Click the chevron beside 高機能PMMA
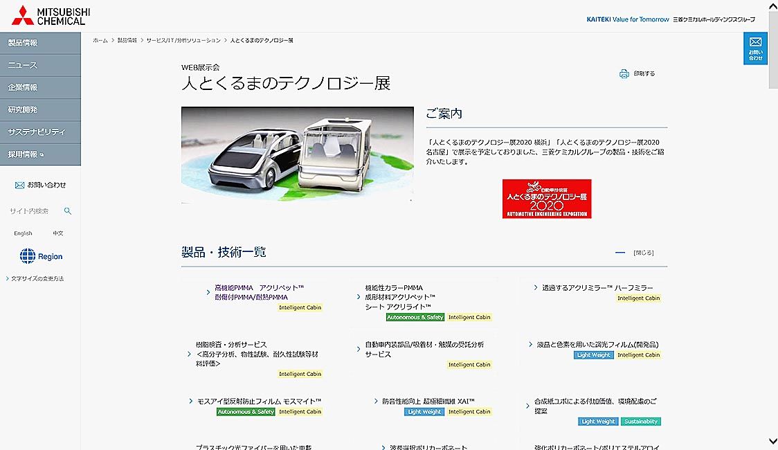Viewport: 778px width, 450px height. coord(208,292)
